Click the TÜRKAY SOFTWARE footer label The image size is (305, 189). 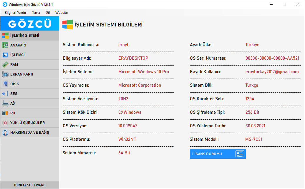[29, 185]
